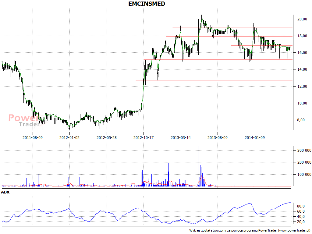Image resolution: width=312 pixels, height=234 pixels.
Task: Click the EMCINSMED chart title
Action: pyautogui.click(x=147, y=4)
